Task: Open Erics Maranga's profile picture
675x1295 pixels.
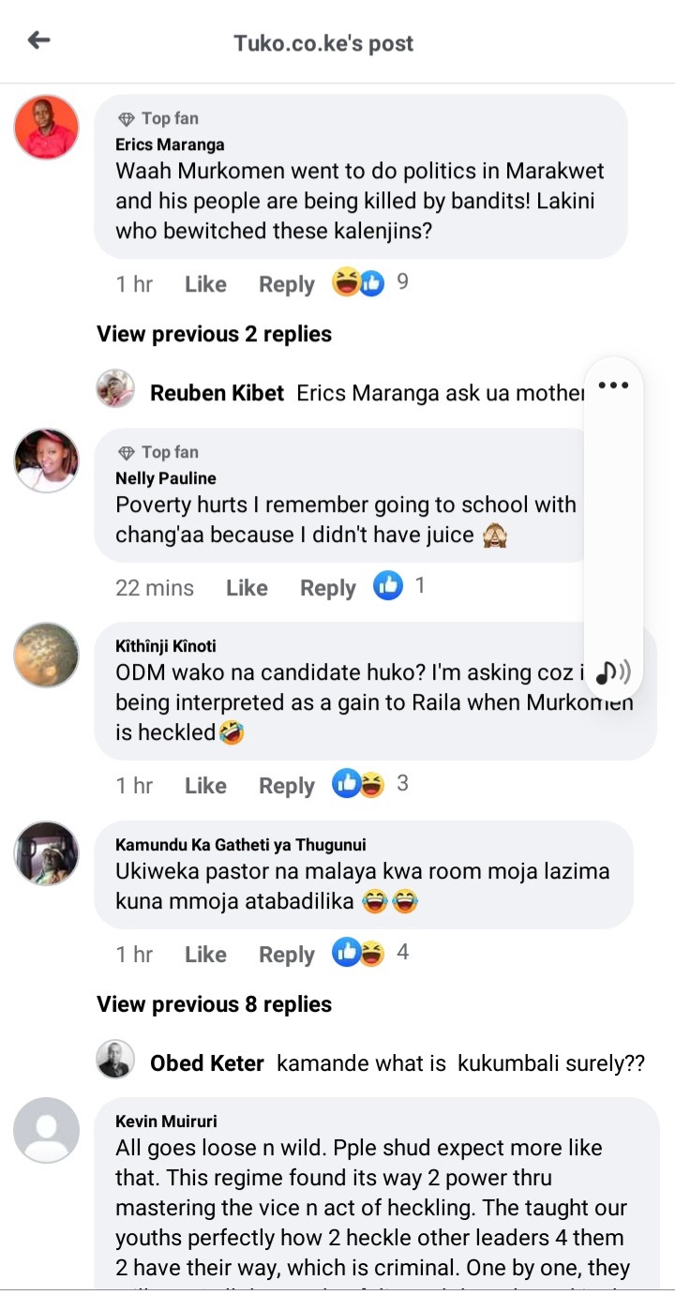Action: [x=46, y=127]
